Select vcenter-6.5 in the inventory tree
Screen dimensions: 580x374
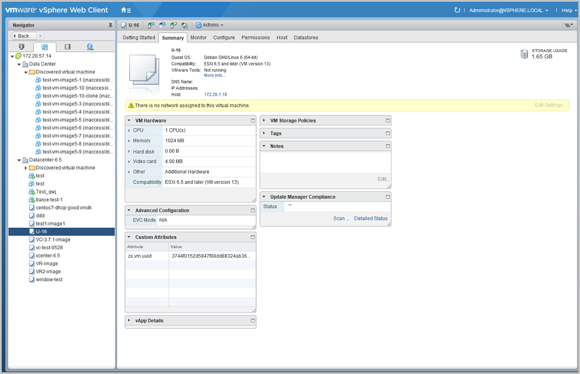coord(48,256)
